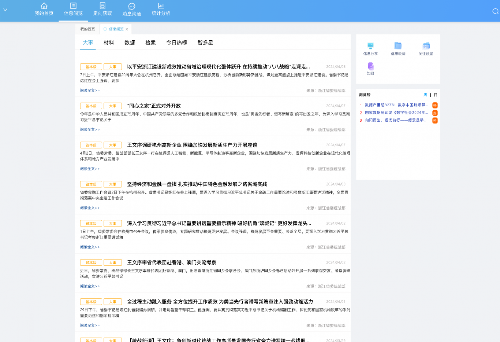
Task: Open ranking item 向阳而生，逐光前行
Action: [x=396, y=120]
